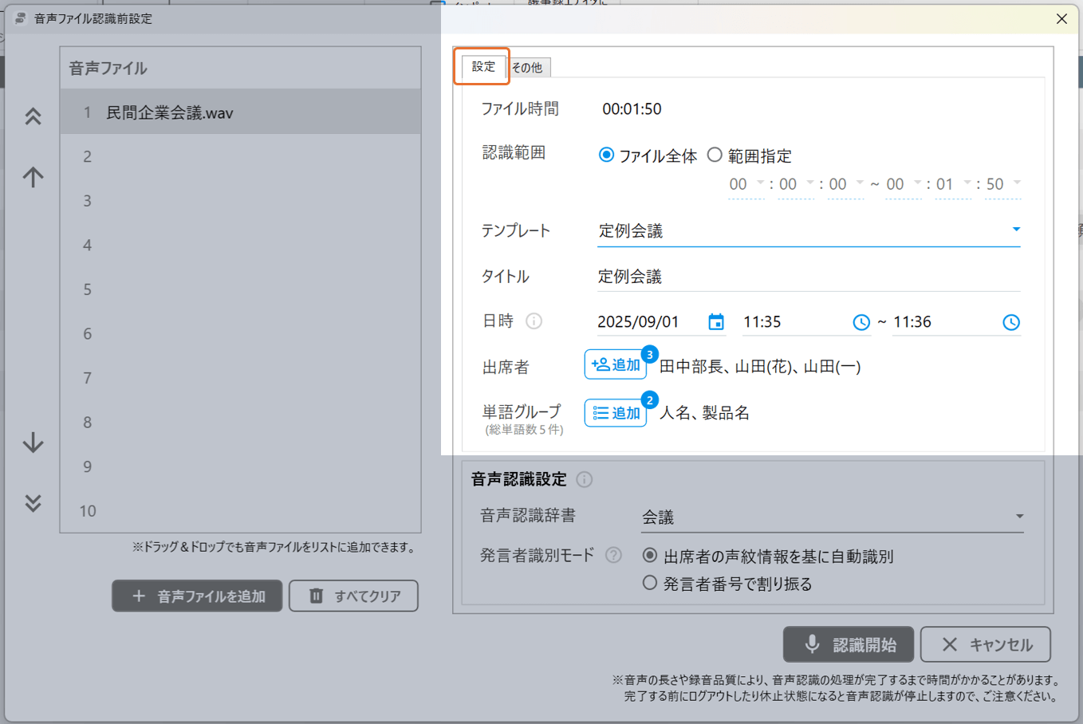Click the end time clock icon
The width and height of the screenshot is (1083, 724).
1010,322
